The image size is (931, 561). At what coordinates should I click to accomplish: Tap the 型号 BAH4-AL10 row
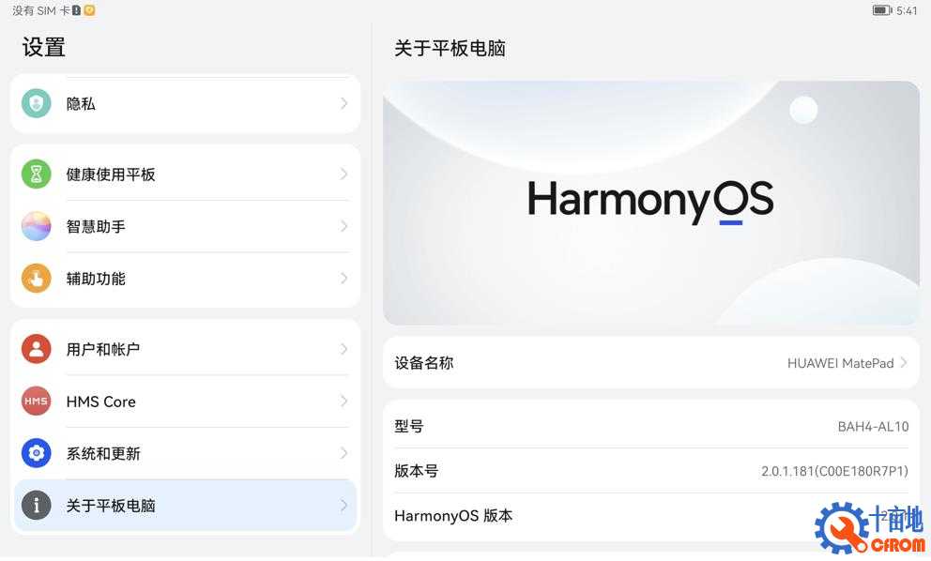[651, 427]
